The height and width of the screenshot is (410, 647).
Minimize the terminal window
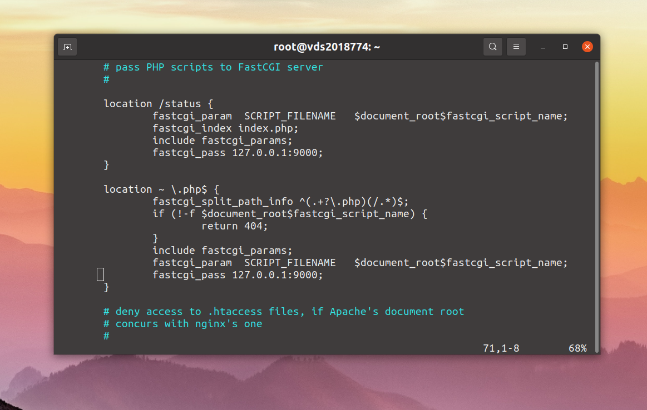(543, 47)
